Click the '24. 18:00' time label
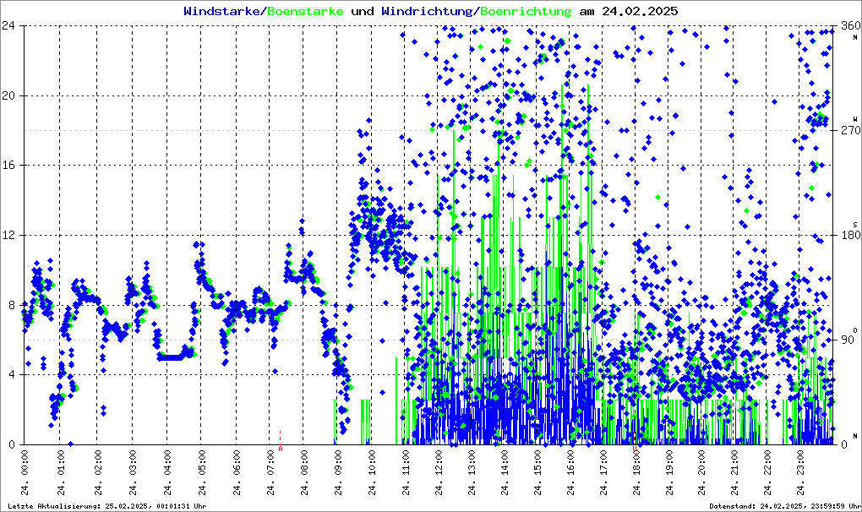The width and height of the screenshot is (862, 512). 636,472
